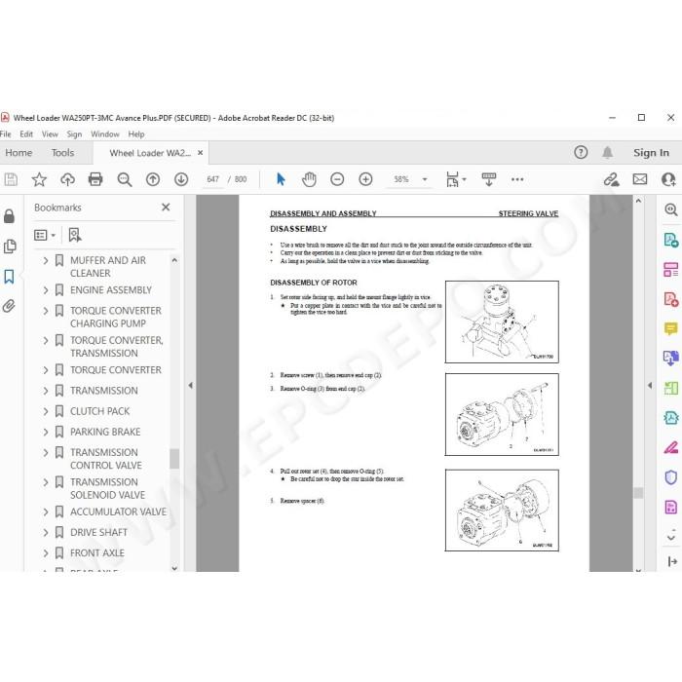Click the zoom out minus icon
This screenshot has width=682, height=682.
[337, 179]
